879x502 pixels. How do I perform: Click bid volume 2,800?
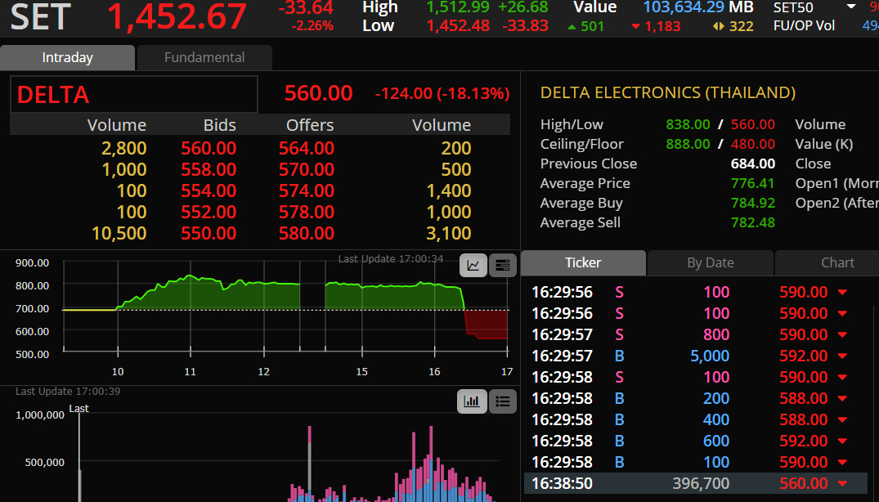point(124,149)
